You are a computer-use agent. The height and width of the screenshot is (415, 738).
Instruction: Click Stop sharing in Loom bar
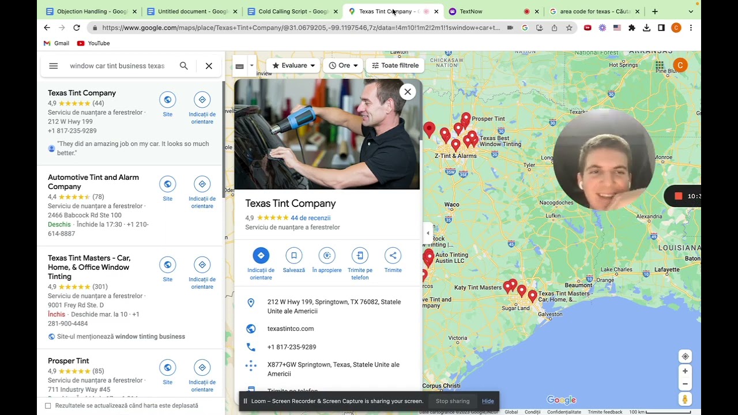[453, 401]
